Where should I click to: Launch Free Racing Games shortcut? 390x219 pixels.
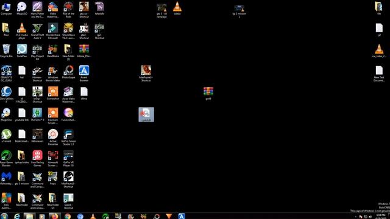click(x=37, y=158)
